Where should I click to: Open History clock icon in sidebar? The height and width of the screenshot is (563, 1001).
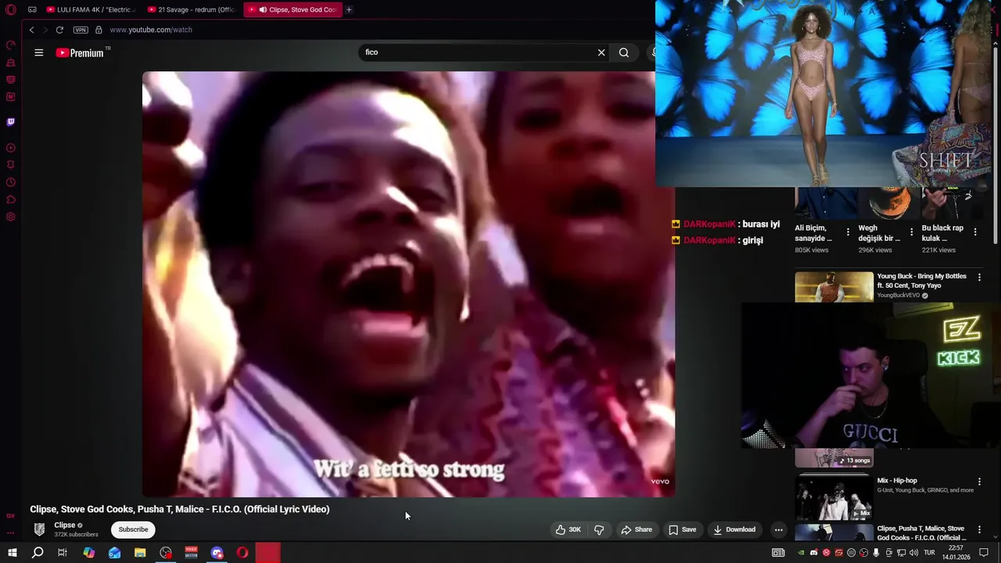click(x=11, y=182)
